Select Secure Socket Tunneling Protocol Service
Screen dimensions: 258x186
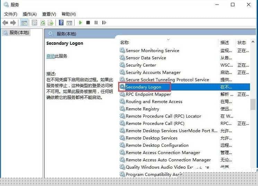167,80
